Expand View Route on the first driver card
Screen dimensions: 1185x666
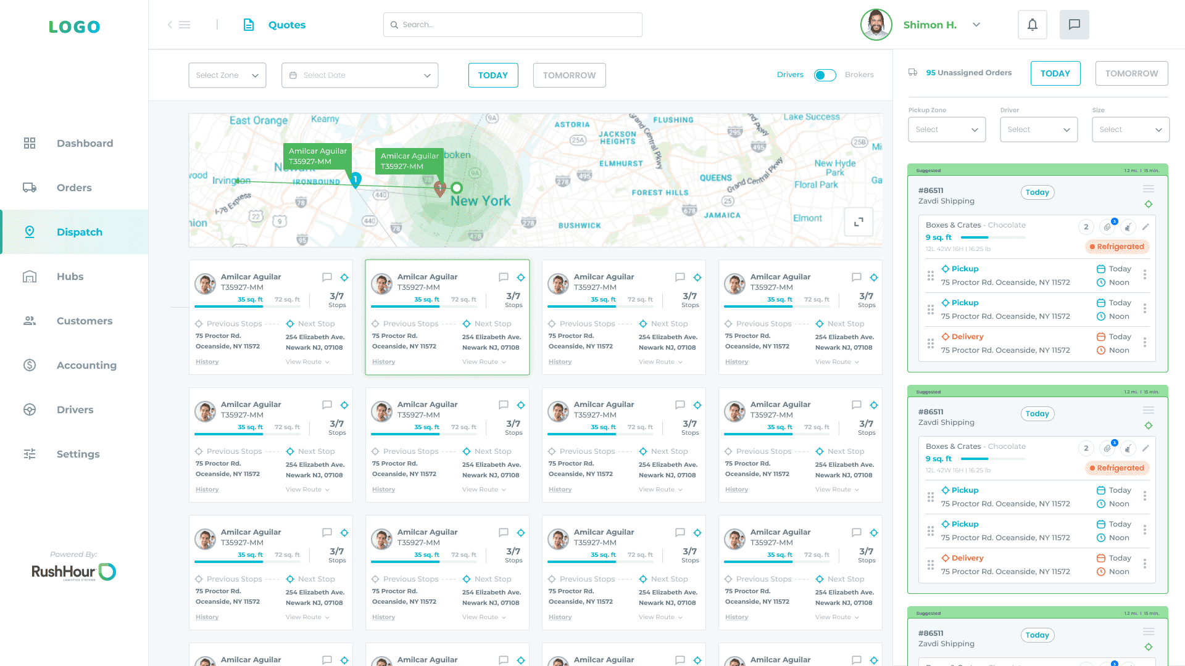[x=307, y=362]
